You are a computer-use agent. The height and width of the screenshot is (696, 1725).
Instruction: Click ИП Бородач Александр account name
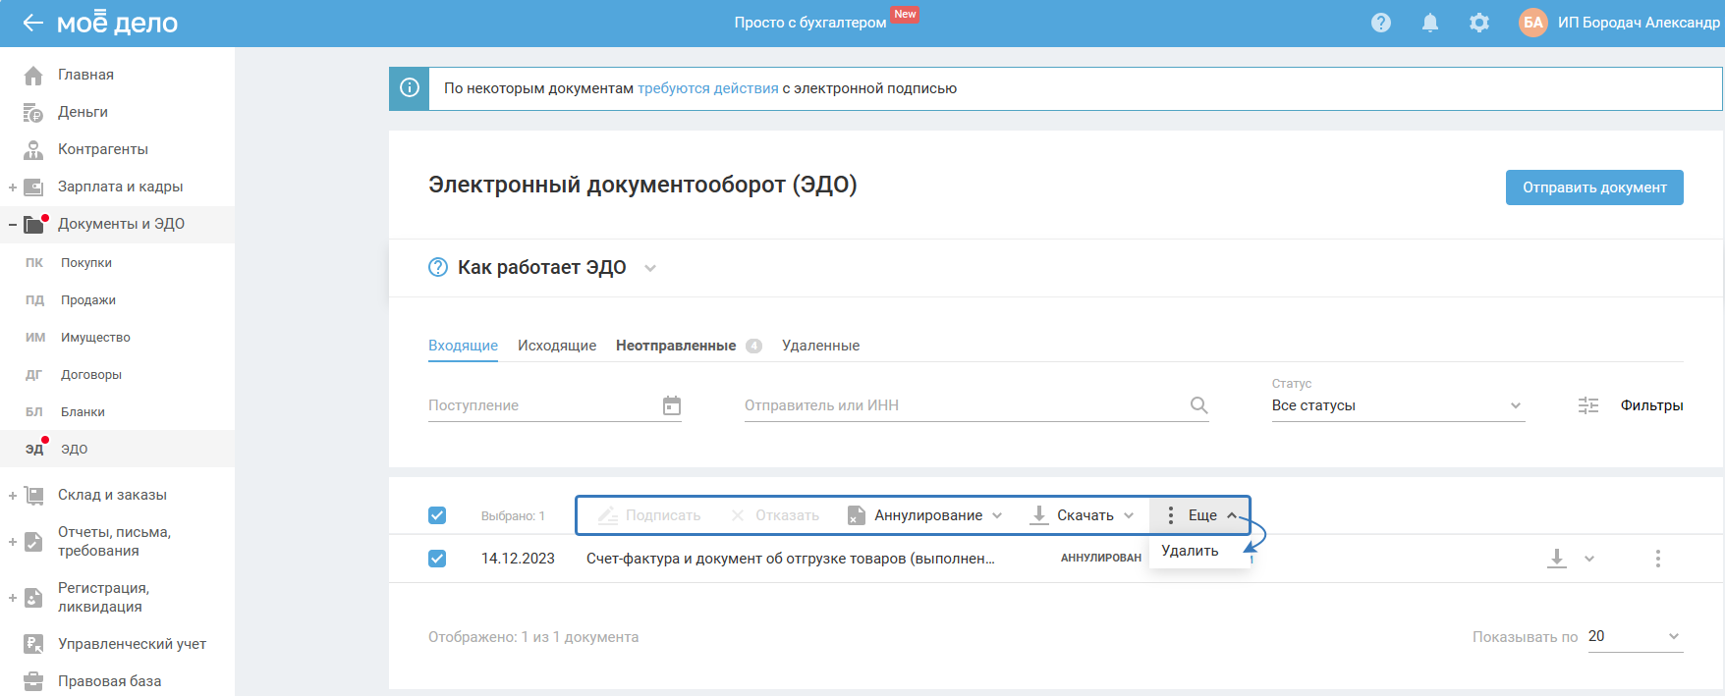1639,23
